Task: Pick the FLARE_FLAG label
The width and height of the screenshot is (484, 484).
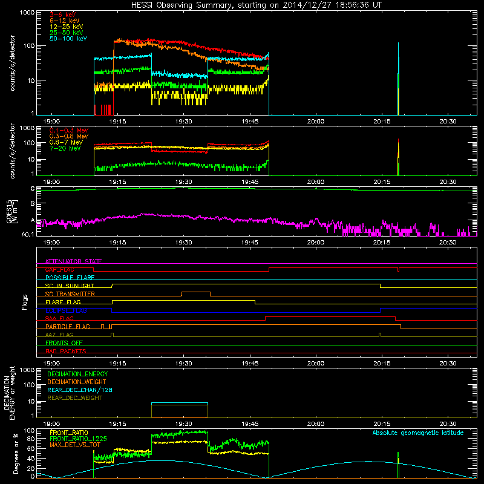Action: click(63, 302)
